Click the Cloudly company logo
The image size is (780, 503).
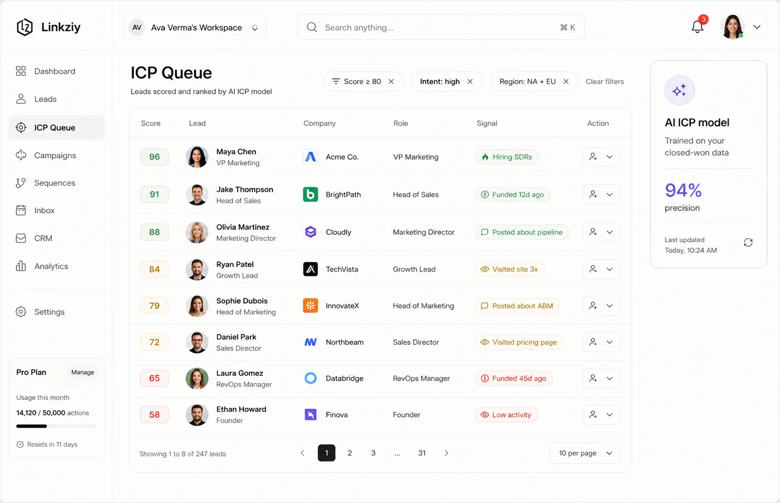311,232
